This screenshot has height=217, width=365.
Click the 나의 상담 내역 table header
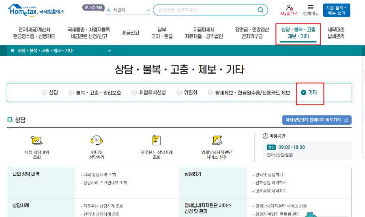[x=26, y=174]
